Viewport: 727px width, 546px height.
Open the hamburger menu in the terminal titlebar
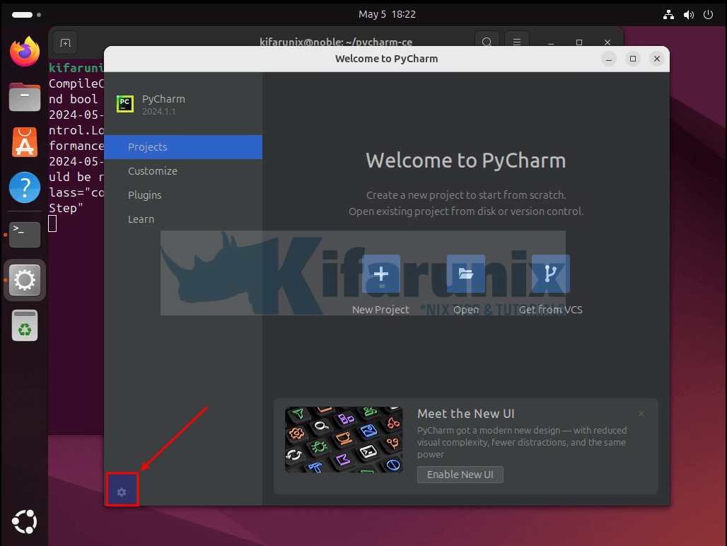click(517, 42)
